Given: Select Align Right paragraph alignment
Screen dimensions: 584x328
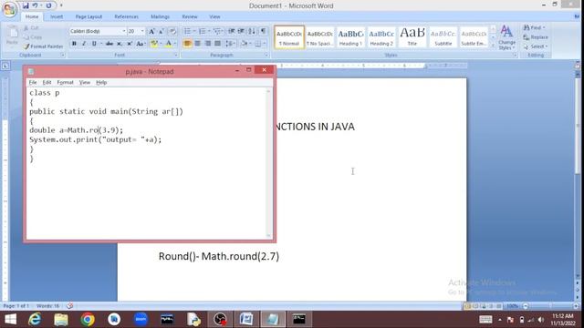Looking at the screenshot, I should coord(208,44).
